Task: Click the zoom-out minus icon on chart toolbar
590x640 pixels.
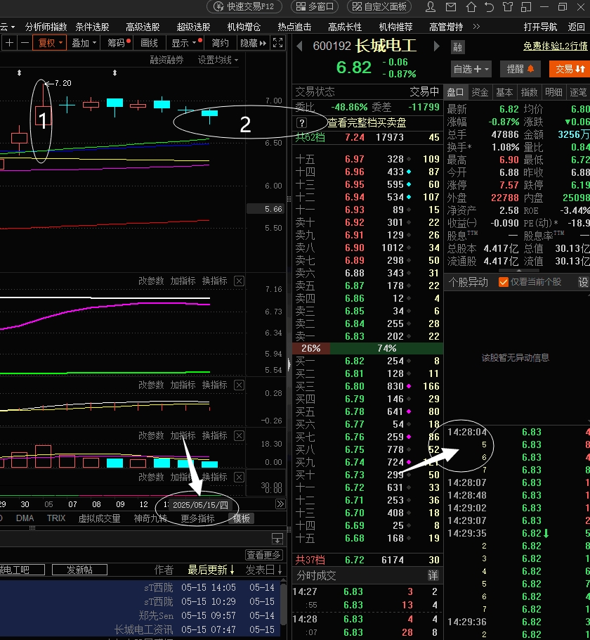Action: [x=25, y=43]
